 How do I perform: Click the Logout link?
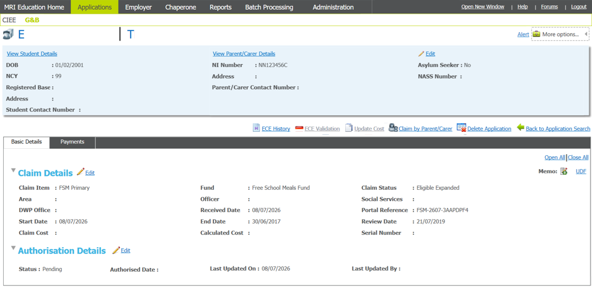click(x=579, y=7)
